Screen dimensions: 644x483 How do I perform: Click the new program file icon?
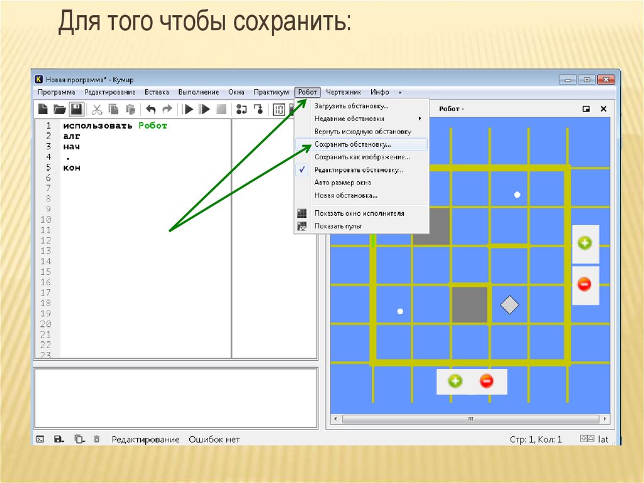[43, 109]
